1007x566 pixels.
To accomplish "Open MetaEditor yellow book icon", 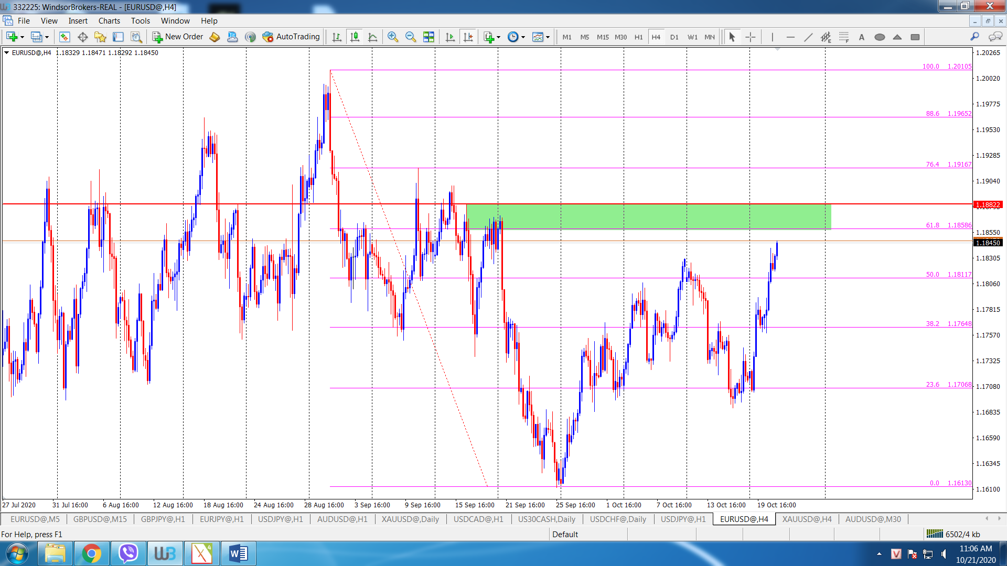I will (215, 37).
